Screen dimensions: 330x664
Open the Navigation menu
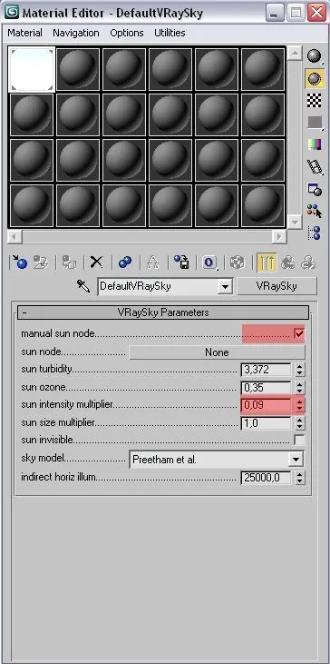pos(76,33)
